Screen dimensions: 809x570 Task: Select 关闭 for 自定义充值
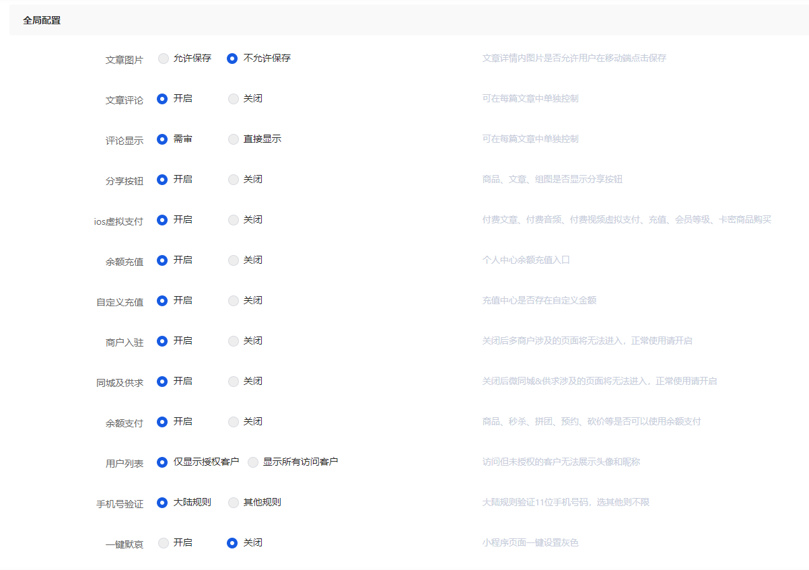pyautogui.click(x=234, y=301)
